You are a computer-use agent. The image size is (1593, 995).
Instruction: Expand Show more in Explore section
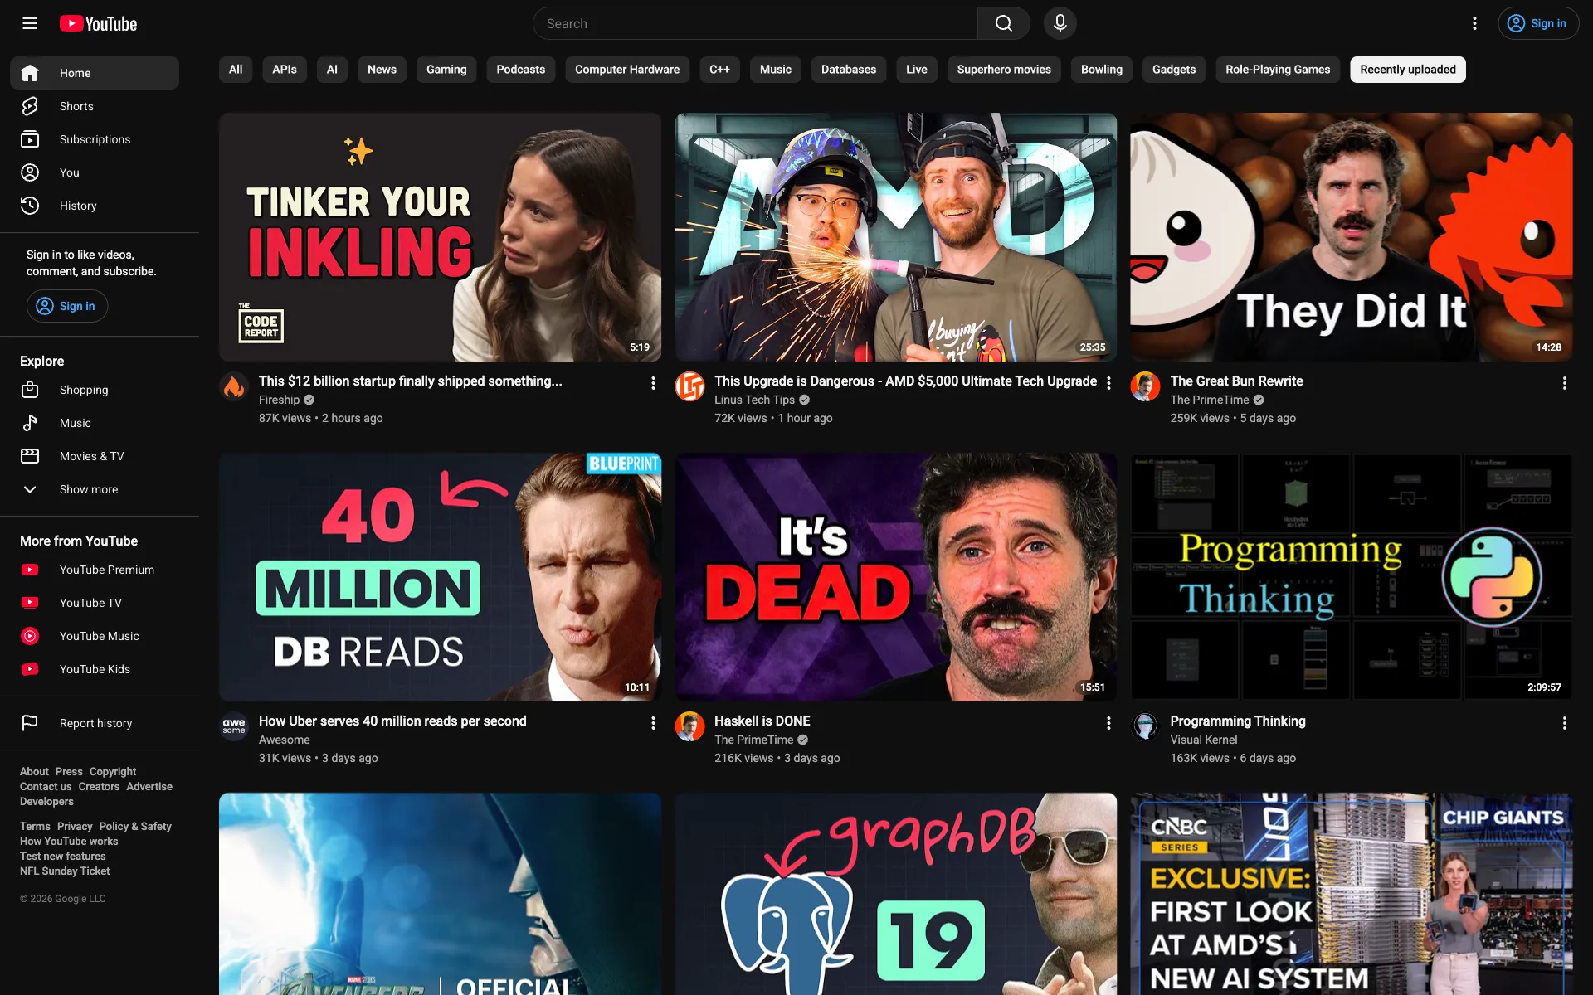point(95,489)
